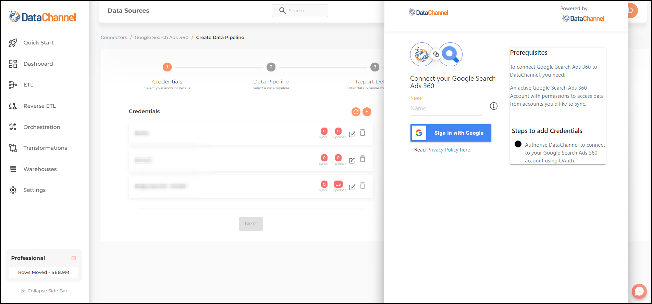Click the search magnifier icon
This screenshot has height=304, width=652.
point(282,11)
